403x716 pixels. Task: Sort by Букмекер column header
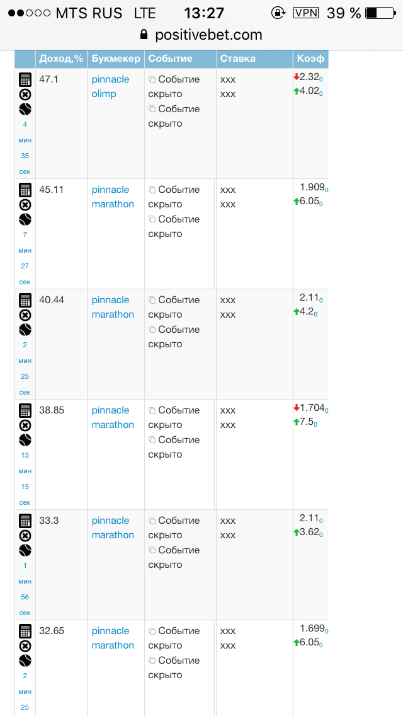pyautogui.click(x=116, y=59)
